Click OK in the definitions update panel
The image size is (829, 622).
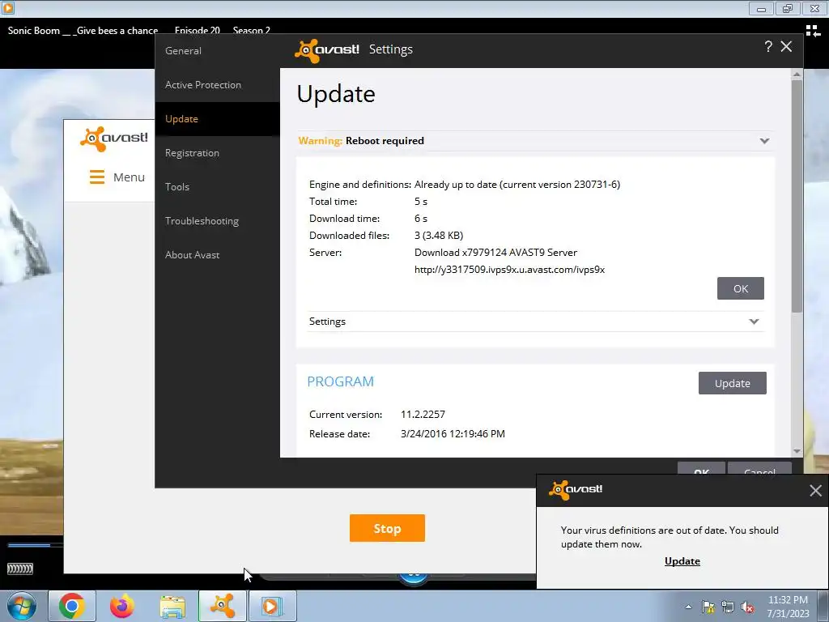(x=740, y=288)
